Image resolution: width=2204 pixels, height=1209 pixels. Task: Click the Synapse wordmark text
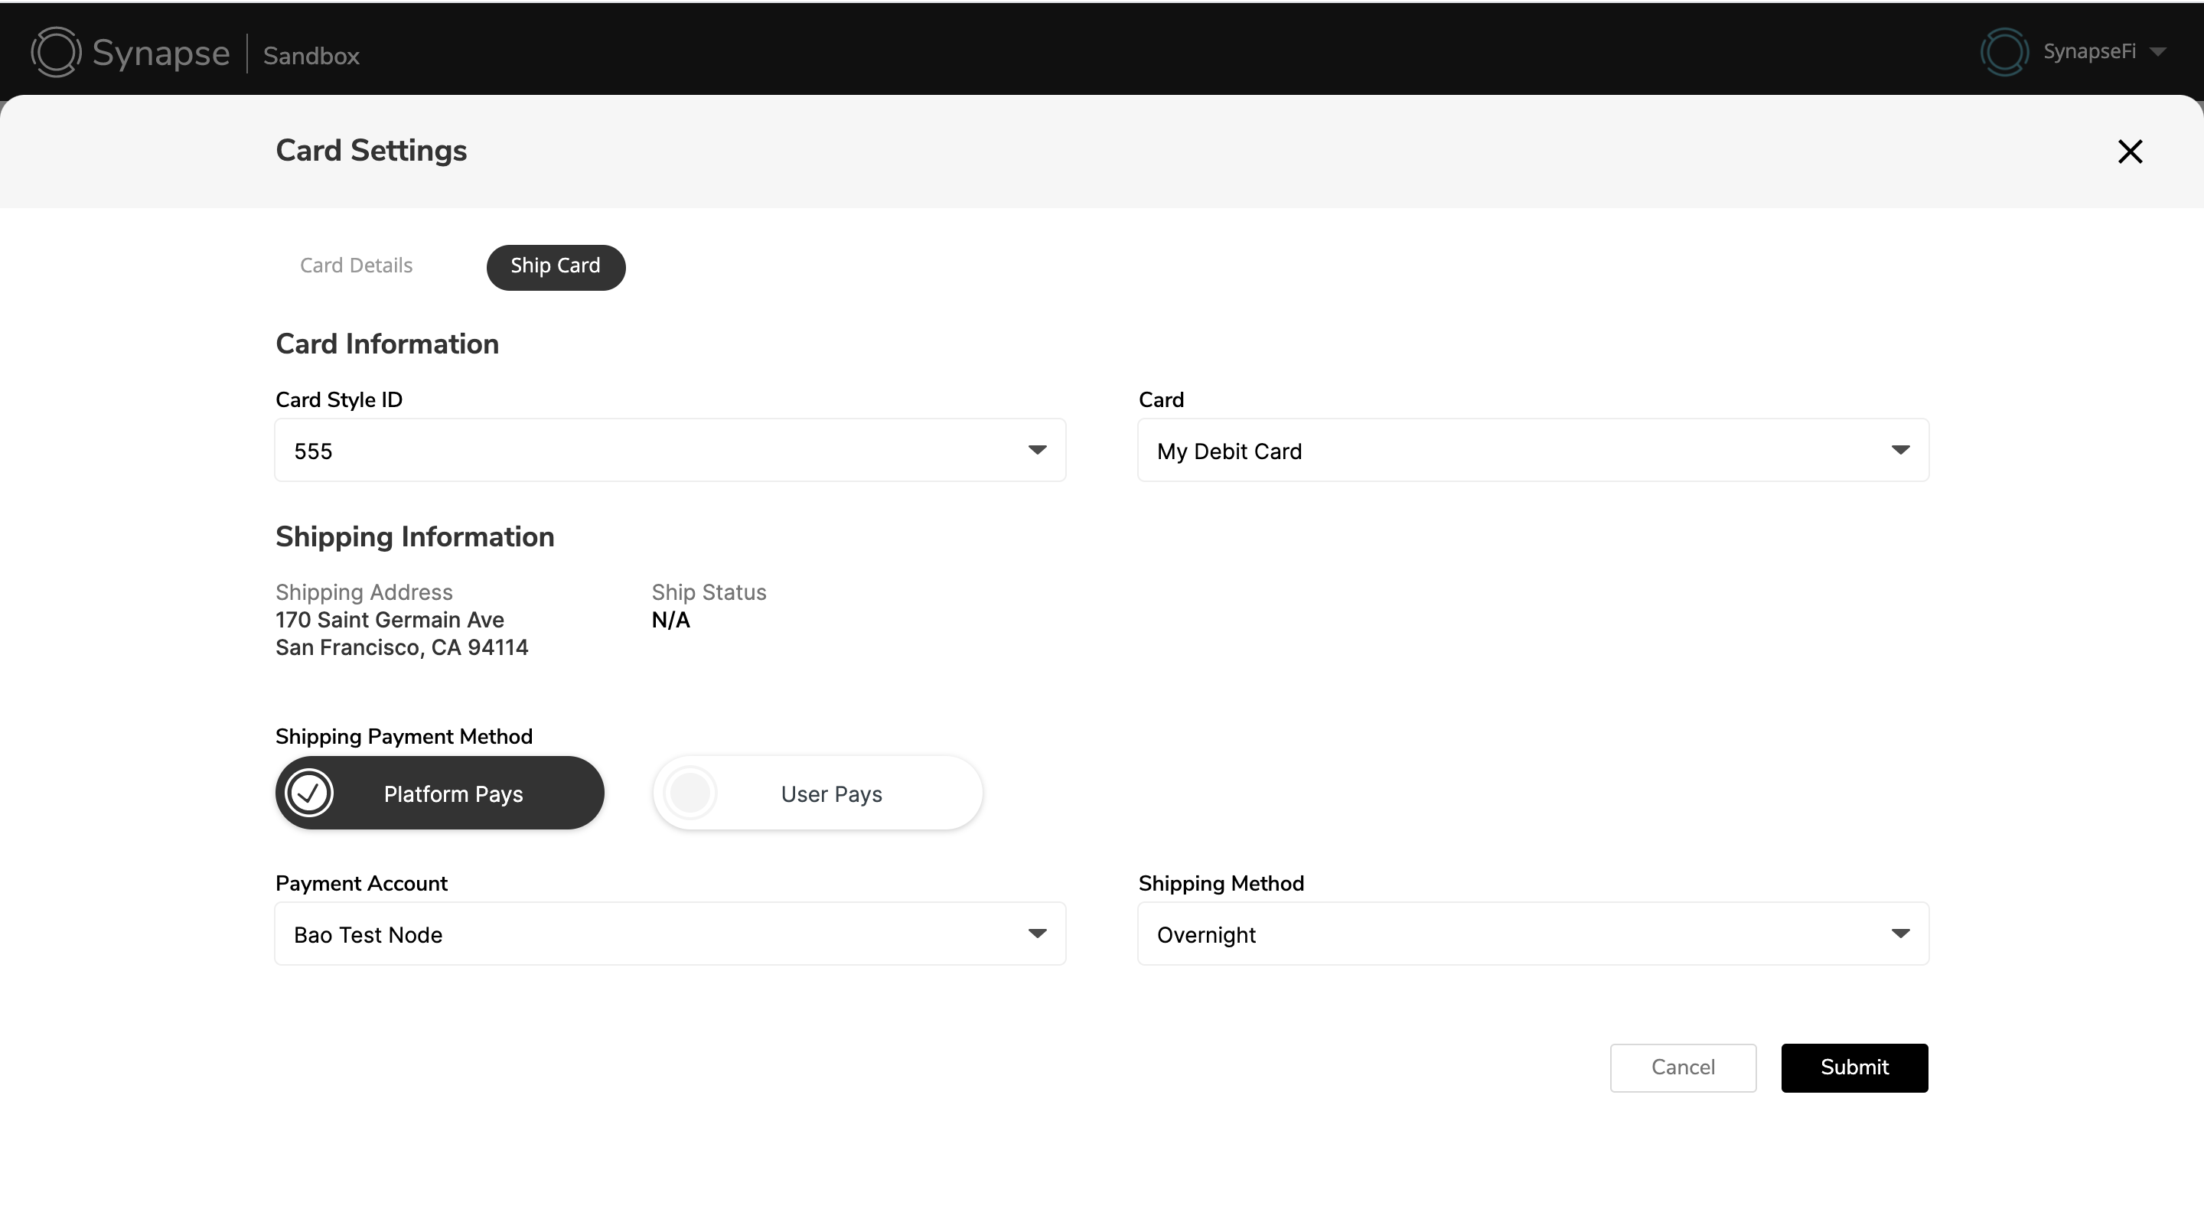pyautogui.click(x=161, y=54)
